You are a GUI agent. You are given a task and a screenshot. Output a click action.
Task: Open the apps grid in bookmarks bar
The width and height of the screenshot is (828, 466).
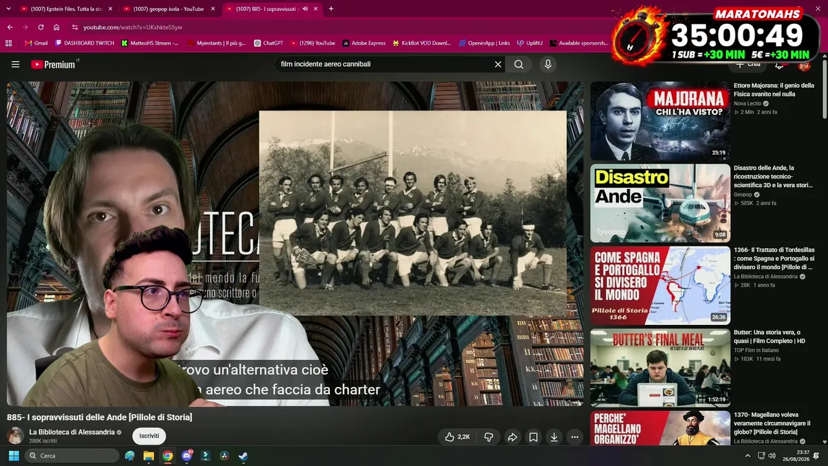tap(8, 43)
